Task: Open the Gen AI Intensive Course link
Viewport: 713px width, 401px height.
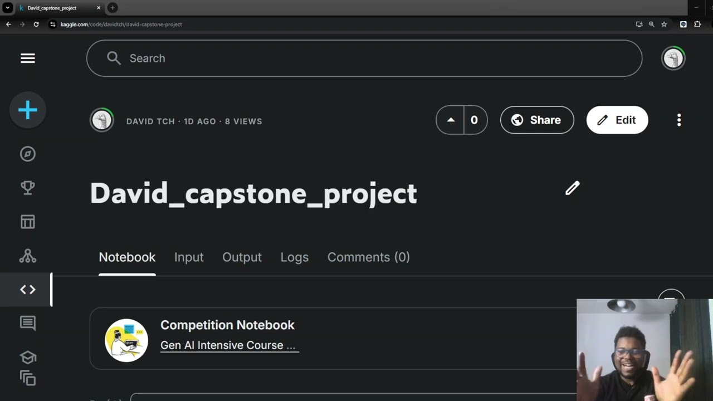Action: coord(229,345)
